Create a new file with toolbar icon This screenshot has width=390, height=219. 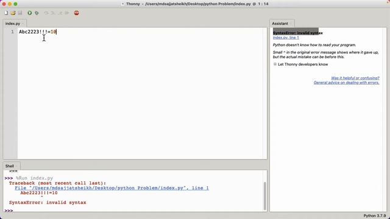click(x=6, y=13)
